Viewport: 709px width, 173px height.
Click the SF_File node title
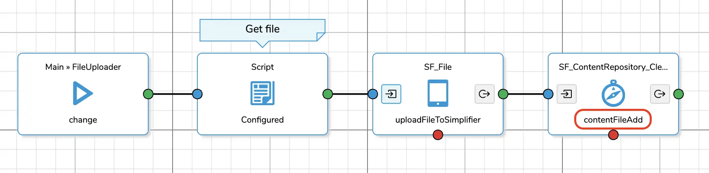pos(438,67)
